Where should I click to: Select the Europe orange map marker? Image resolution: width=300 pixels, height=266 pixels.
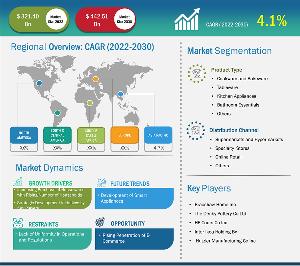pyautogui.click(x=96, y=79)
